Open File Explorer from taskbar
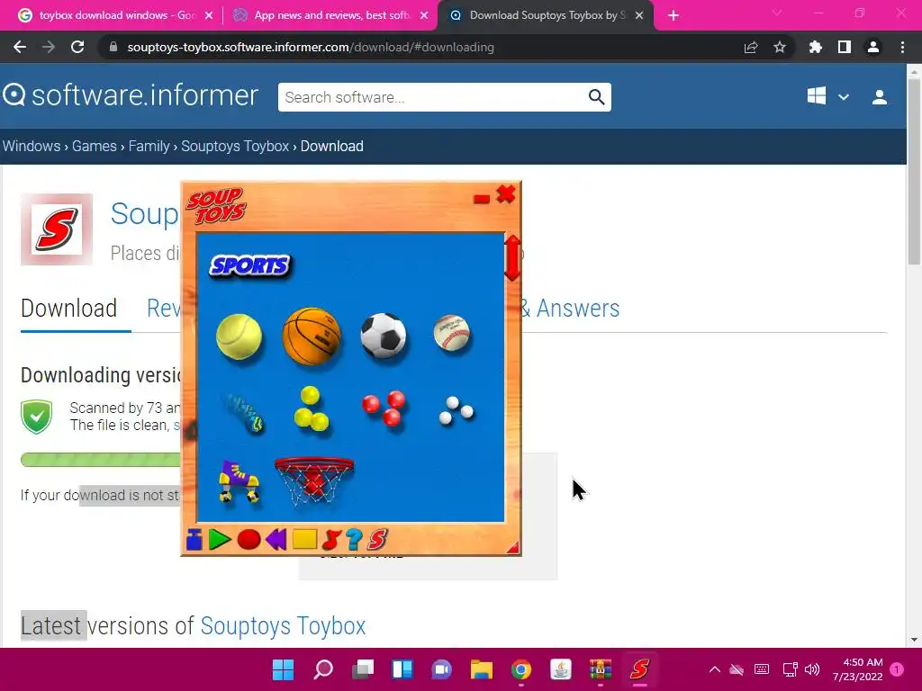922x691 pixels. tap(481, 669)
